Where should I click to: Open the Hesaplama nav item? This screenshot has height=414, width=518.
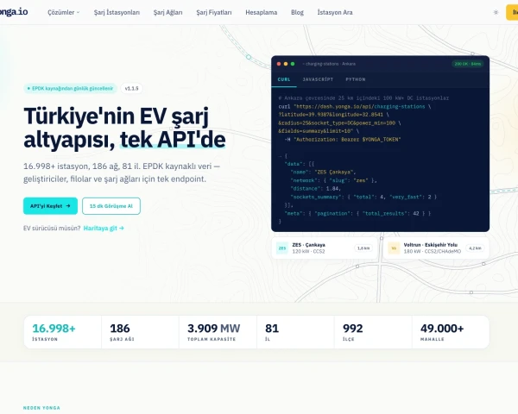tap(261, 13)
